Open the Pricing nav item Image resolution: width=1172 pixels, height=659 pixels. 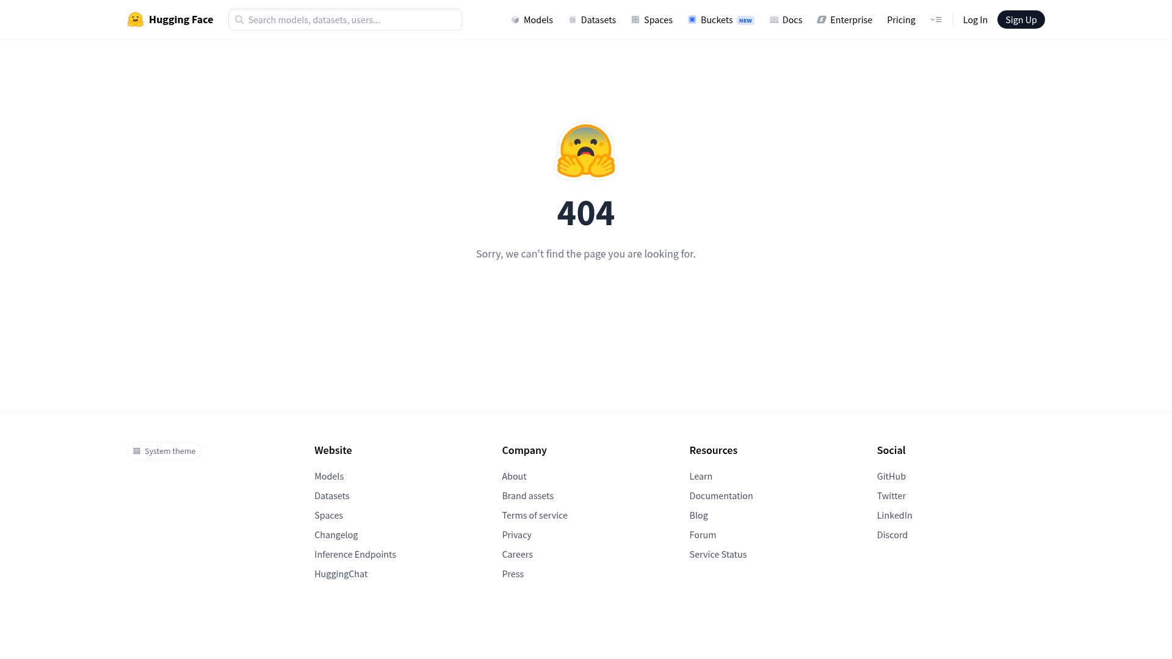[x=901, y=20]
